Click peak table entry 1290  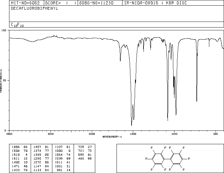[x=37, y=158]
